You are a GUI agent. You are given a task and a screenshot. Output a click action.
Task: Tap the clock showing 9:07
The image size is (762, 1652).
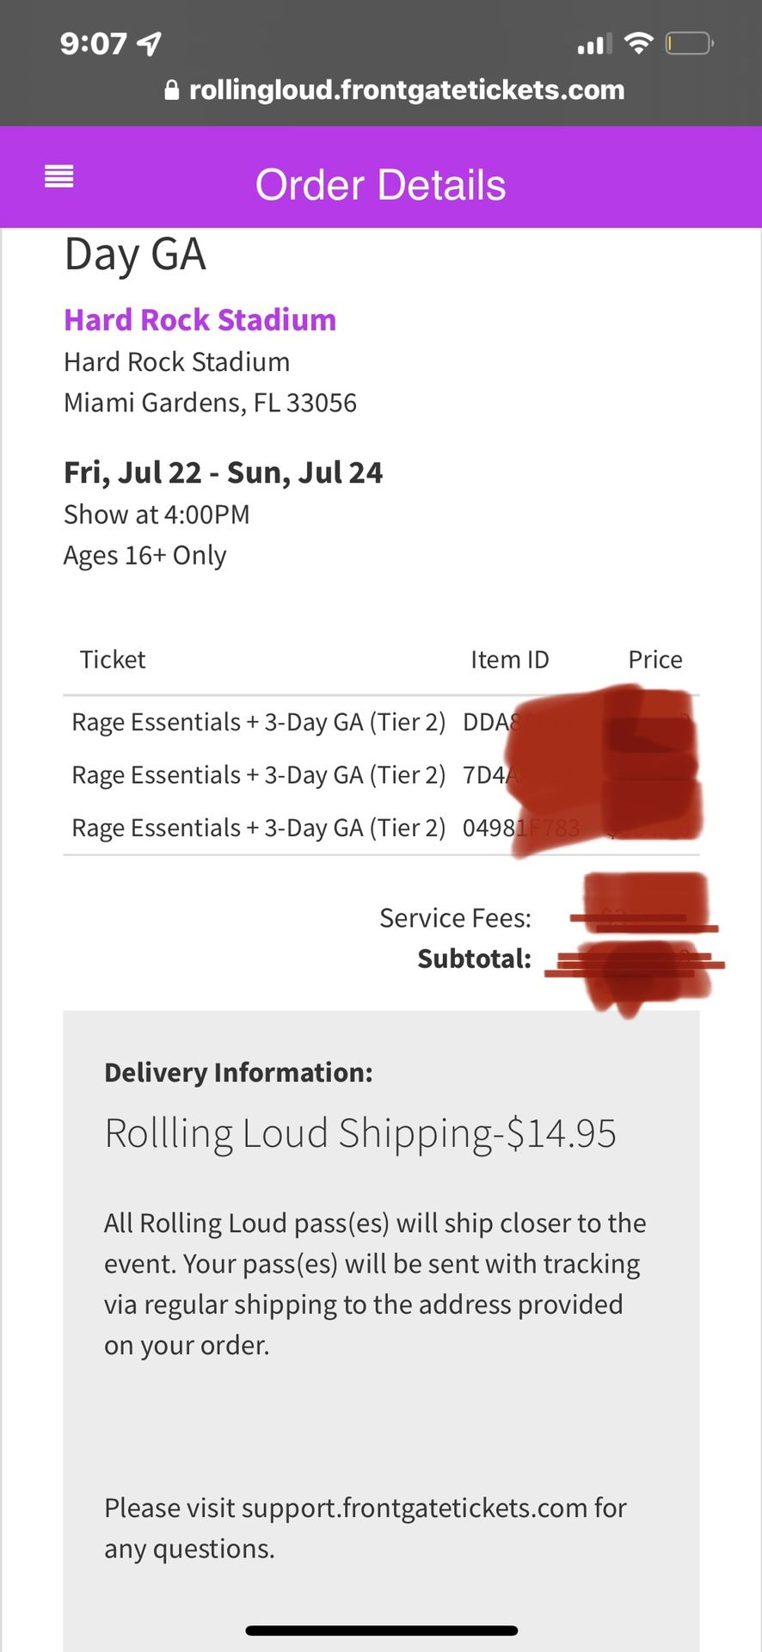(x=93, y=43)
